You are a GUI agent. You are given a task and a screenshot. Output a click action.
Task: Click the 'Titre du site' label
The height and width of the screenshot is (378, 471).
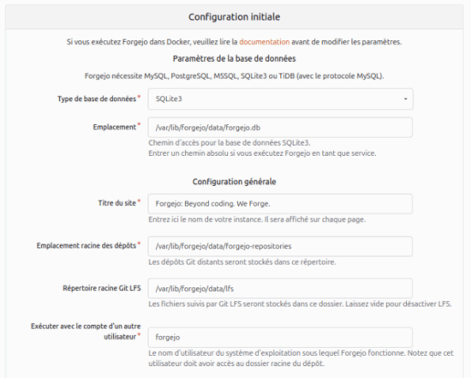tap(116, 203)
